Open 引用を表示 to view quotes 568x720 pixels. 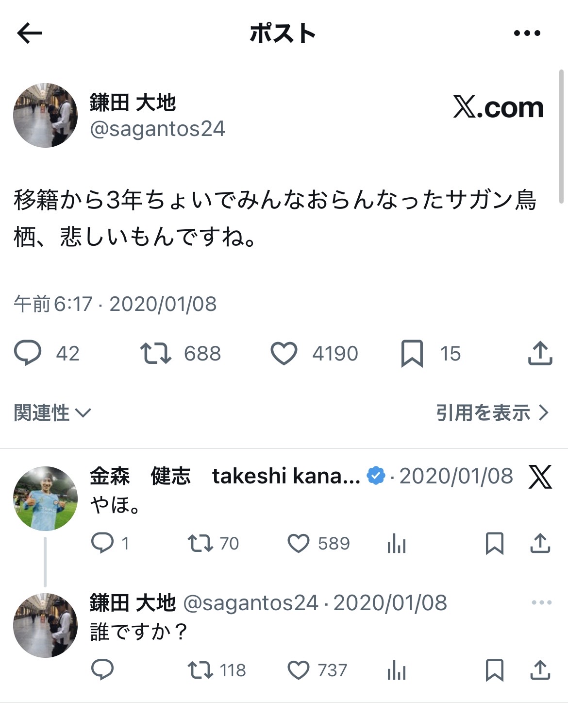[x=492, y=413]
